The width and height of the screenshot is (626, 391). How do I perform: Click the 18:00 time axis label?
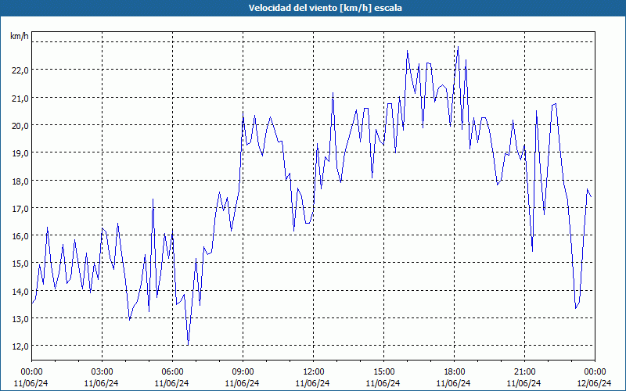coord(455,372)
